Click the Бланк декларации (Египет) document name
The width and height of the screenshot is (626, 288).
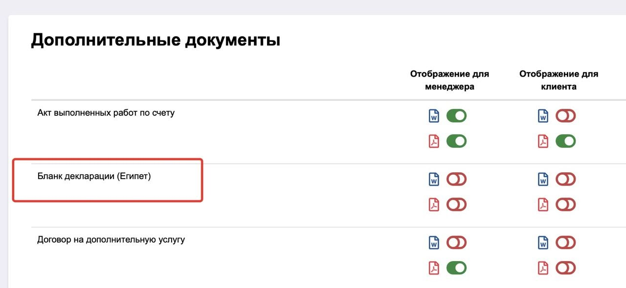pyautogui.click(x=94, y=176)
